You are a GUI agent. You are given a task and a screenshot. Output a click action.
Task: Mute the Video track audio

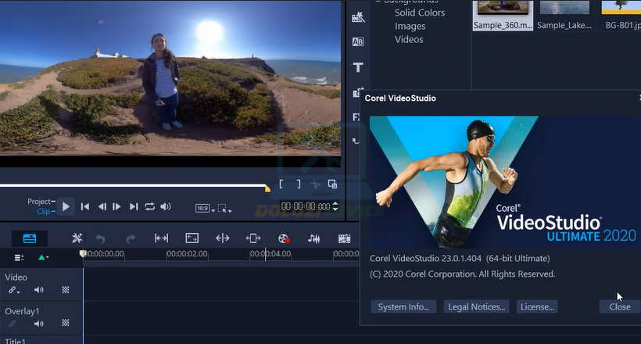38,290
